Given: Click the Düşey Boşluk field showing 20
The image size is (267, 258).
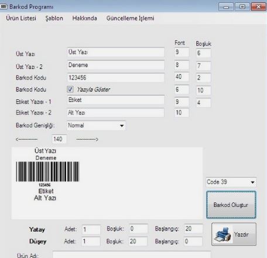Looking at the screenshot, I should [x=138, y=242].
